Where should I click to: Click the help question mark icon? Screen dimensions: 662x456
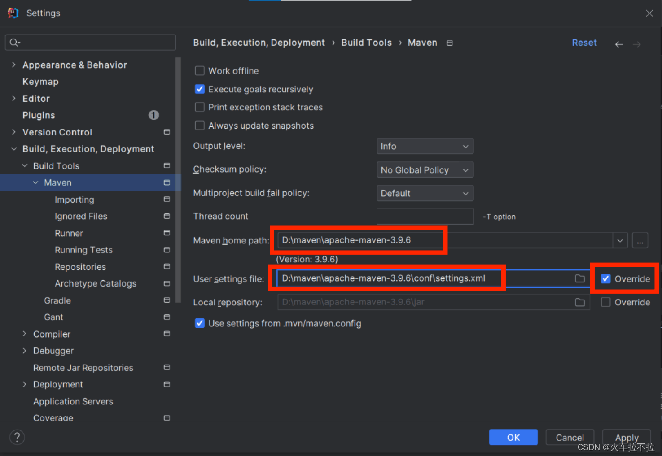click(17, 437)
